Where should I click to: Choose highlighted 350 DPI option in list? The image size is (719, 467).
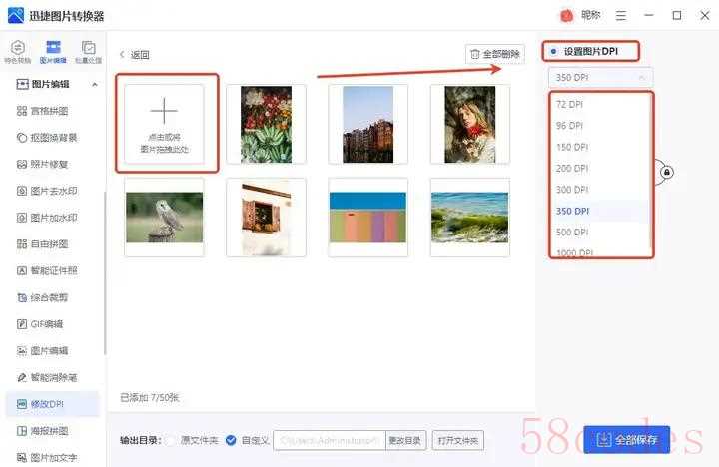[x=601, y=211]
